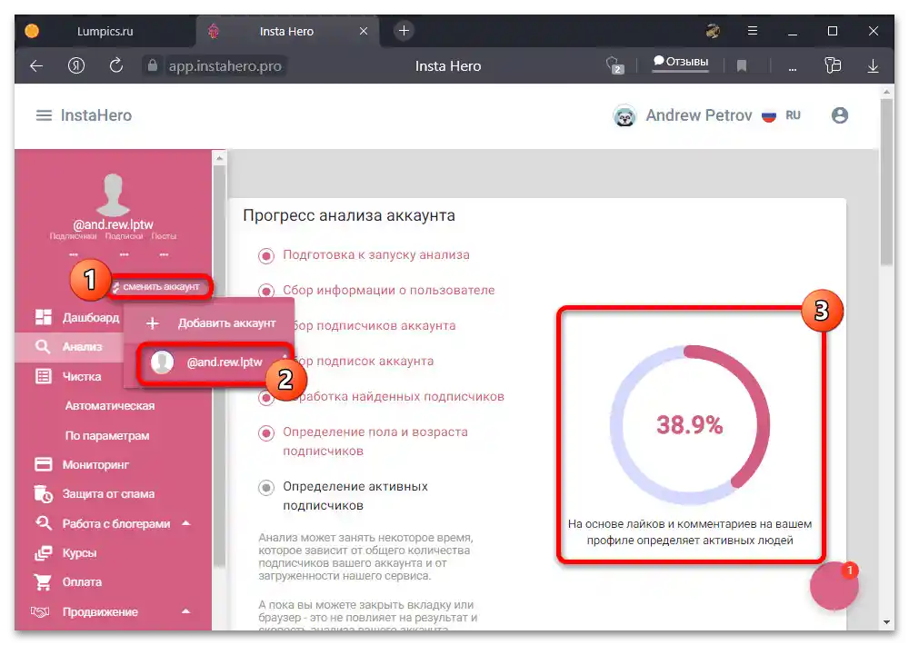Bookmark this page
The height and width of the screenshot is (645, 909).
pos(741,66)
